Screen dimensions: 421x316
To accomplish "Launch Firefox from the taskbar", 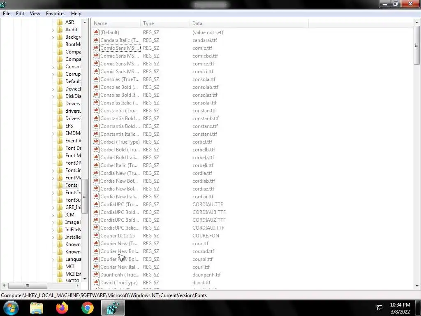I will 62,308.
